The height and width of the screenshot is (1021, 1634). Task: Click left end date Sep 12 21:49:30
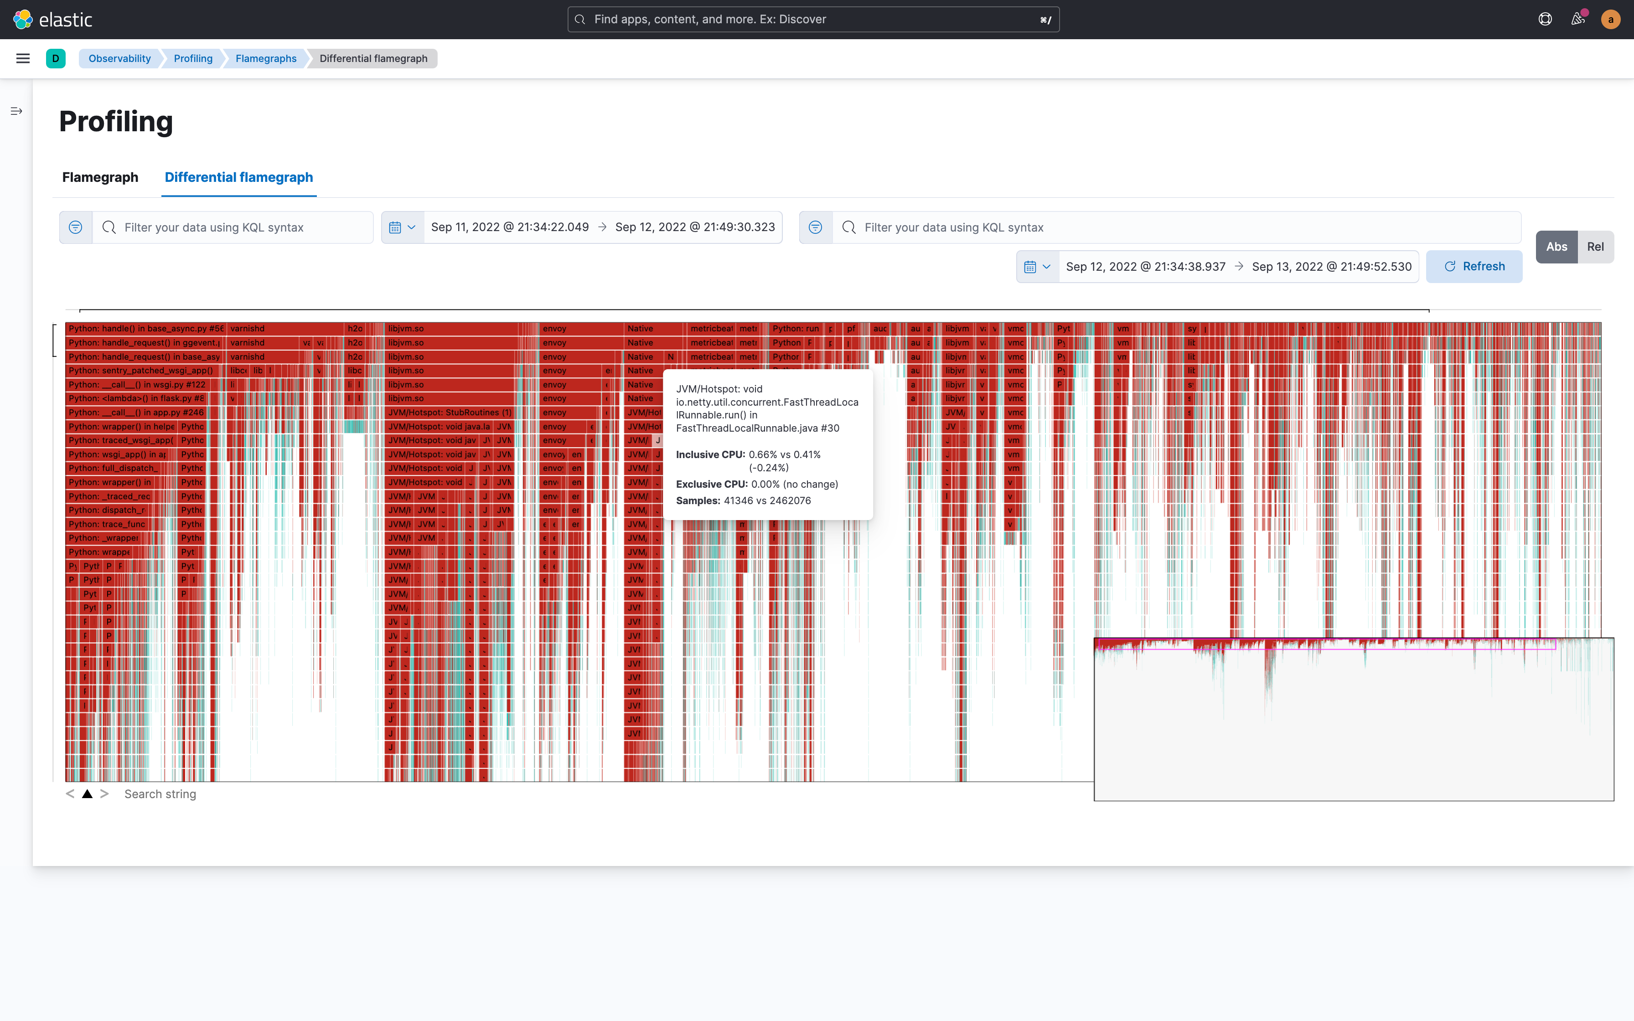pyautogui.click(x=695, y=227)
